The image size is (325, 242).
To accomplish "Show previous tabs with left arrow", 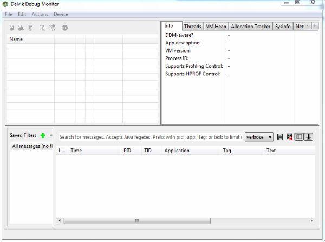I will [x=308, y=25].
